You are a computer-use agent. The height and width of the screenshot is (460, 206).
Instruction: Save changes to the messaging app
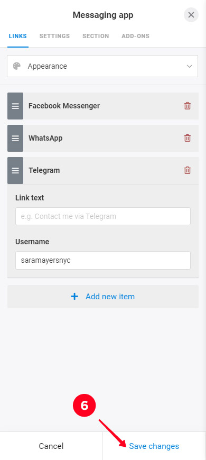pyautogui.click(x=154, y=446)
